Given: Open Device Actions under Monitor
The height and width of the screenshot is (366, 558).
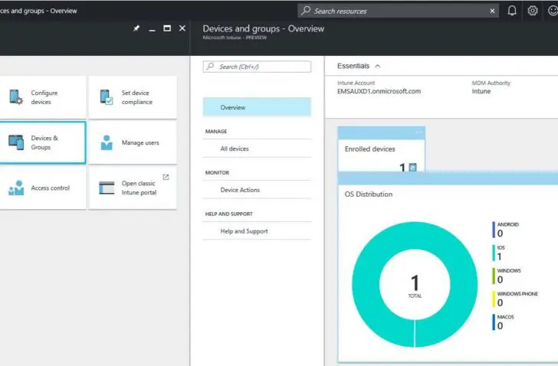Looking at the screenshot, I should (257, 190).
